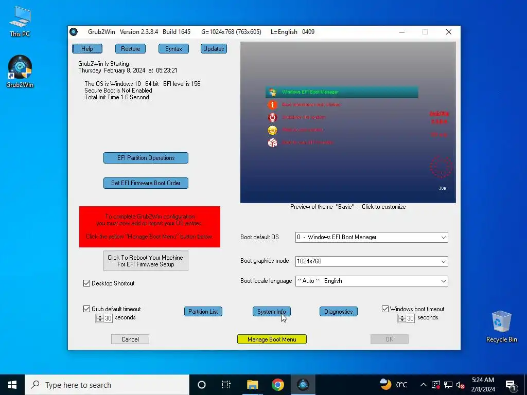Screen dimensions: 527x395
Task: Click the Grub2Win title bar logo icon
Action: [74, 32]
